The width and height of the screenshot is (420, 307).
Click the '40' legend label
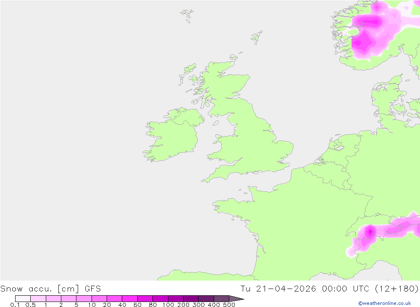(x=122, y=304)
